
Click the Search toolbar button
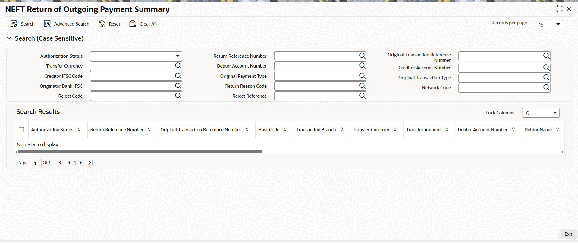click(23, 24)
